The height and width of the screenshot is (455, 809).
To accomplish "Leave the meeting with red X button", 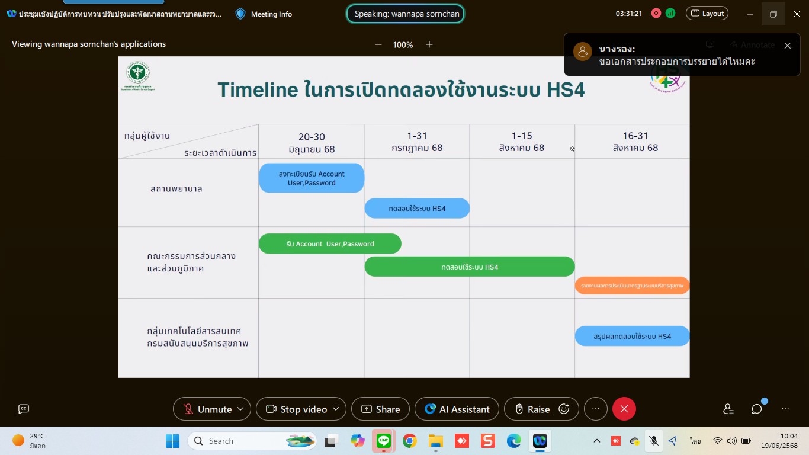I will click(624, 409).
